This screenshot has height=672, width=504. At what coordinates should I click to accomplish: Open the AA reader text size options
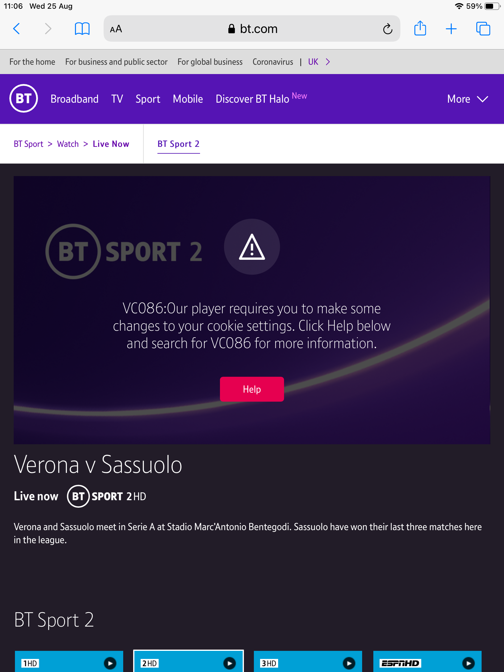[116, 29]
